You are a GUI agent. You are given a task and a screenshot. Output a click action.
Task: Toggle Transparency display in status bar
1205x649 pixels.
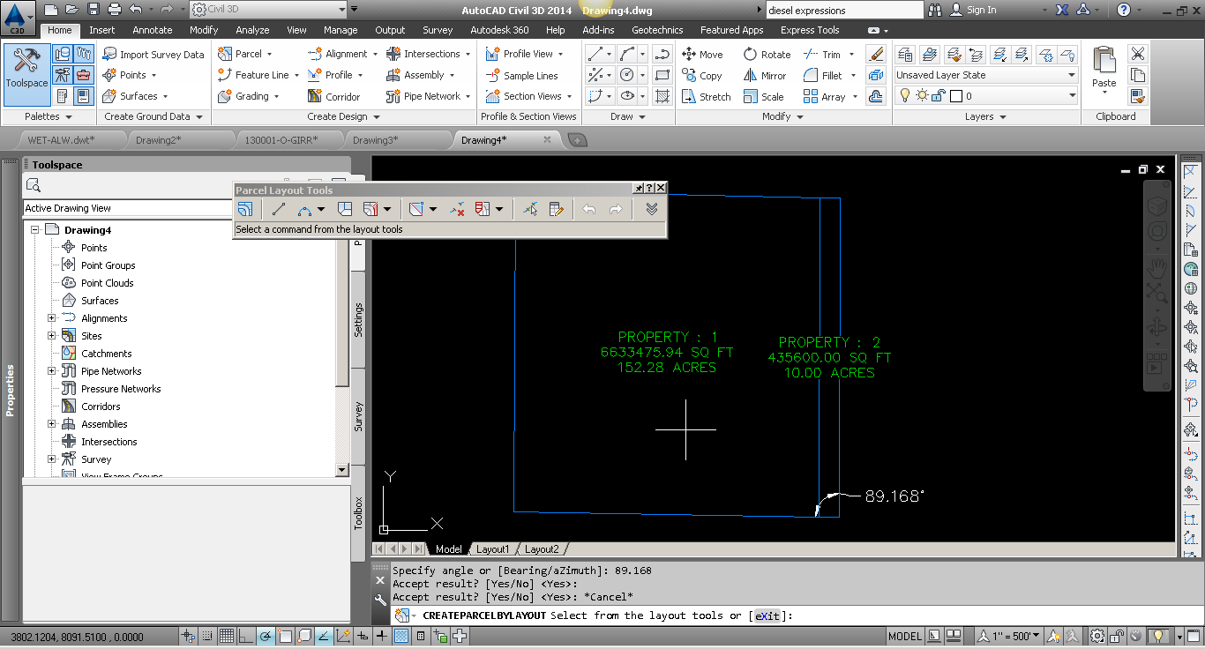(401, 636)
